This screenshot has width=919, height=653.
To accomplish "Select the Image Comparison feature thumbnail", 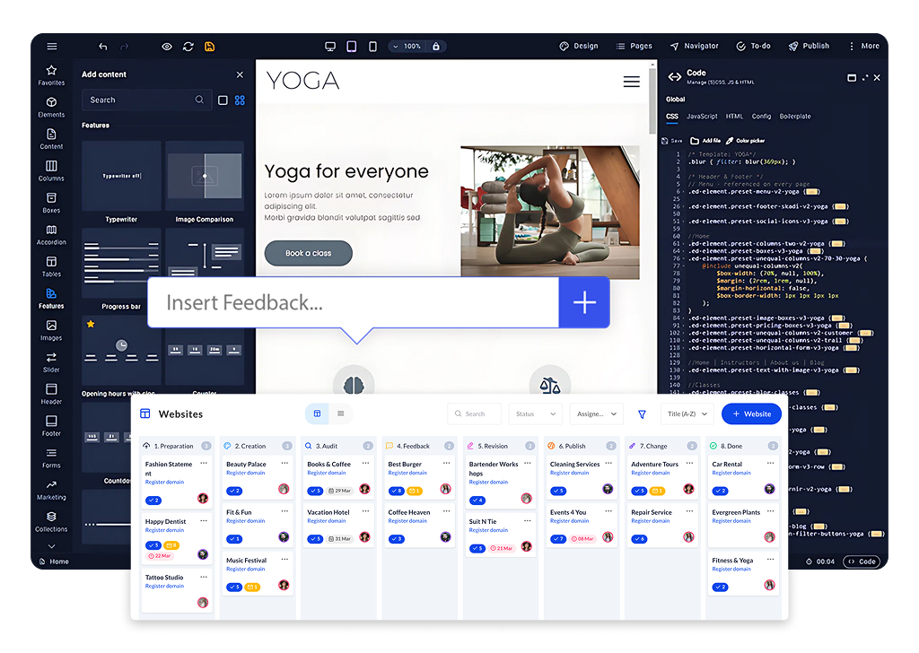I will click(x=205, y=176).
